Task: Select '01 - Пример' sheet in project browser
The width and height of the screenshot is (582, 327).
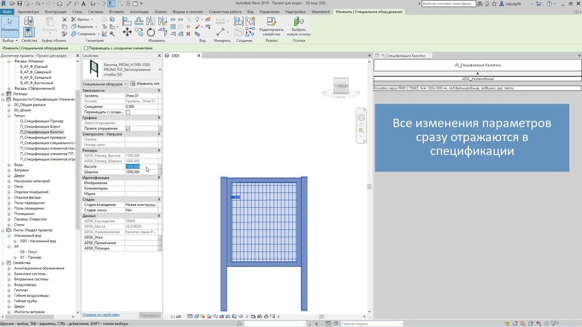Action: (30, 258)
